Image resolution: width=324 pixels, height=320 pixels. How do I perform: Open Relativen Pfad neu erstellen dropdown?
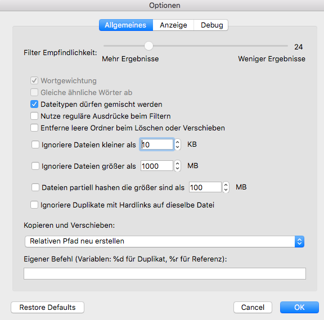tap(164, 241)
